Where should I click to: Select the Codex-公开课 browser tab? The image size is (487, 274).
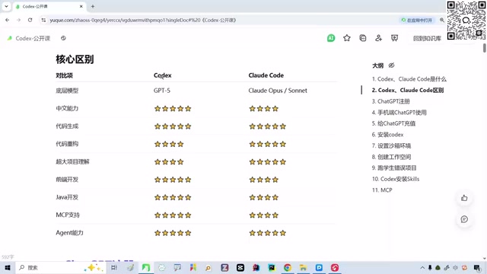[49, 6]
